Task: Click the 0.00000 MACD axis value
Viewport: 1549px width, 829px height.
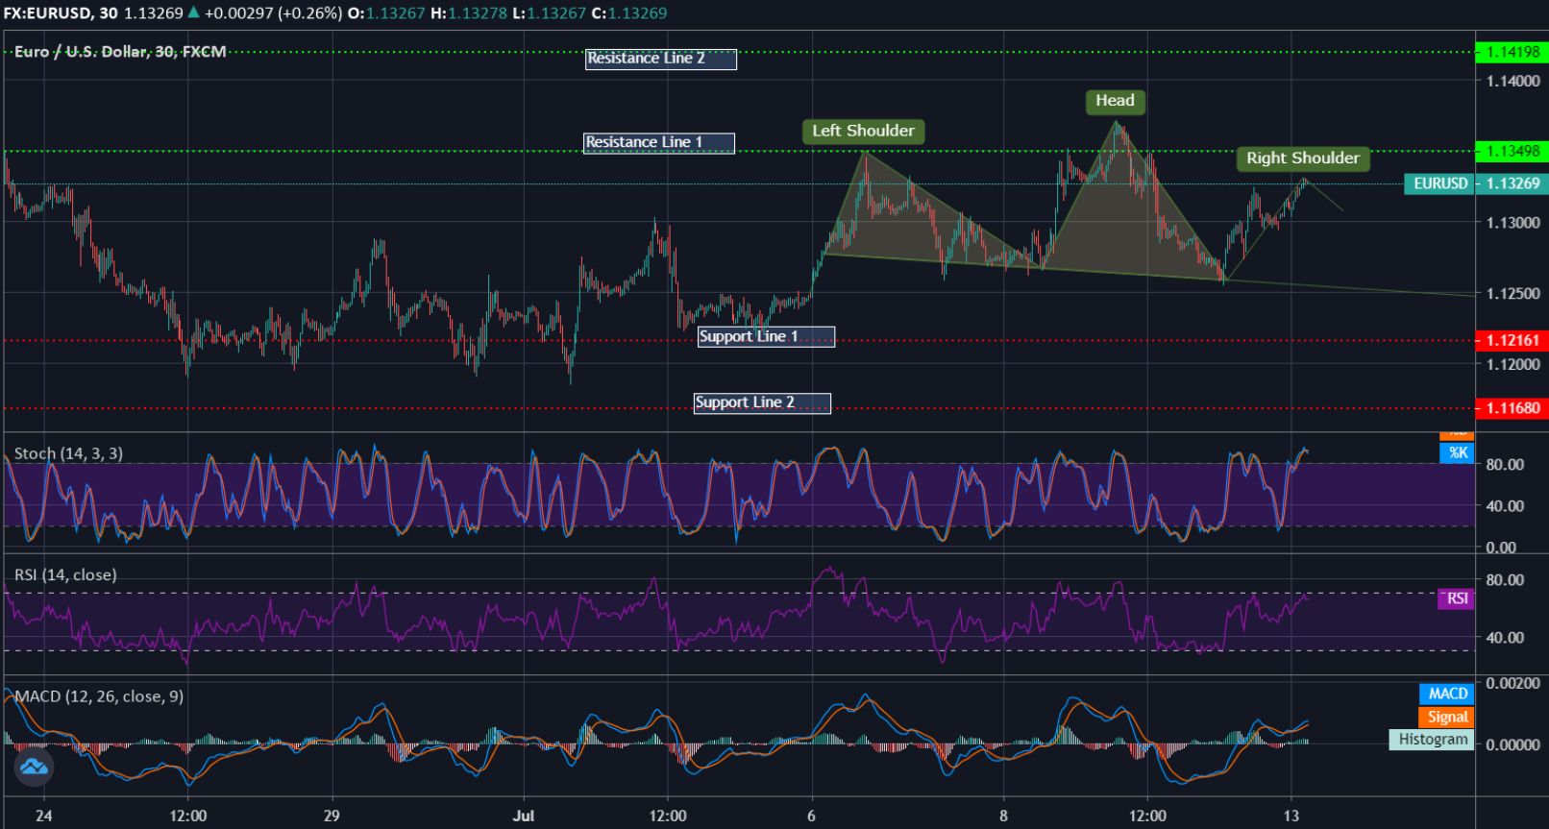Action: [x=1513, y=744]
